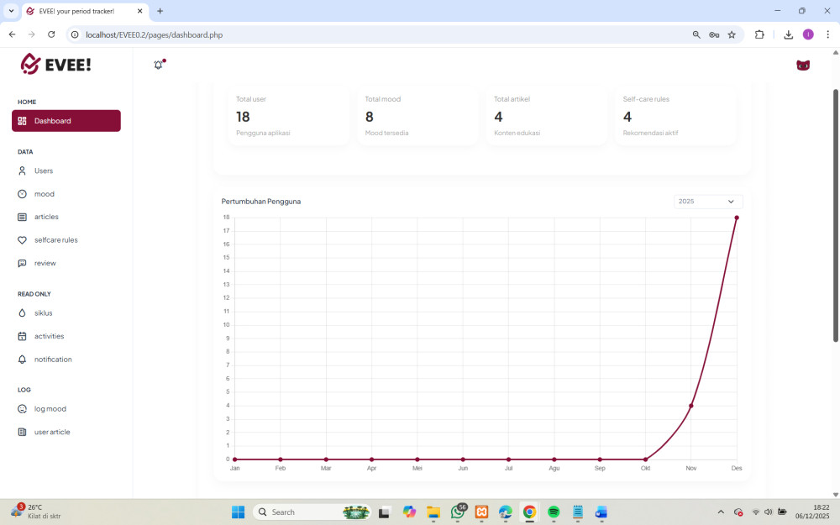Viewport: 840px width, 525px height.
Task: Click the articles sidebar icon
Action: click(23, 217)
